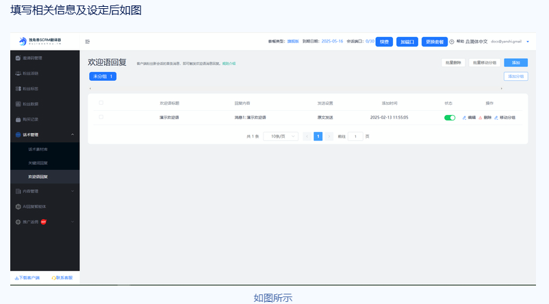Click the 批量删除 button
The image size is (549, 304).
click(453, 63)
